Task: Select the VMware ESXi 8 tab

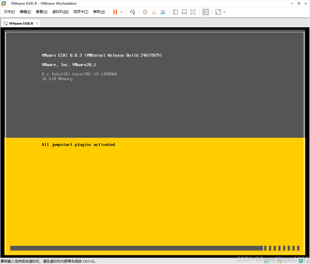Action: coord(21,23)
